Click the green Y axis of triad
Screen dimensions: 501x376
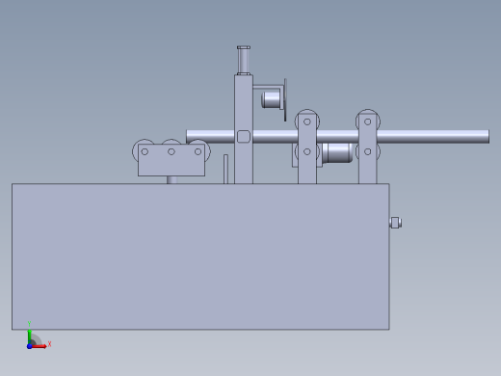(x=30, y=336)
